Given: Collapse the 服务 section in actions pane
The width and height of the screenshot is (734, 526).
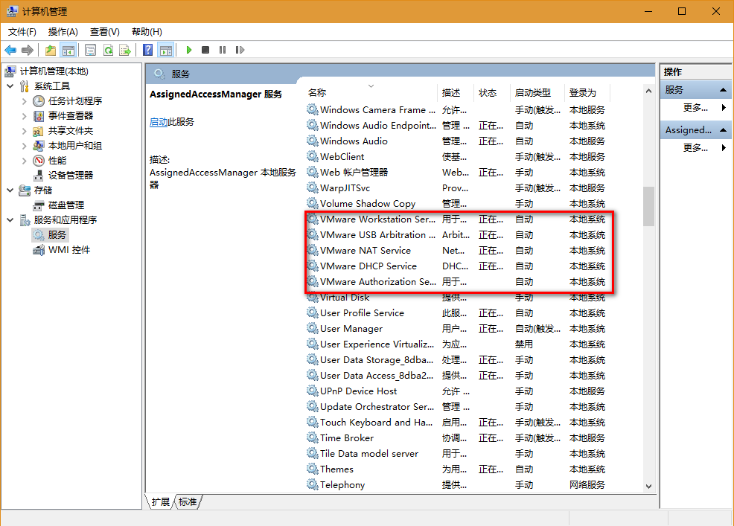Looking at the screenshot, I should (x=723, y=90).
